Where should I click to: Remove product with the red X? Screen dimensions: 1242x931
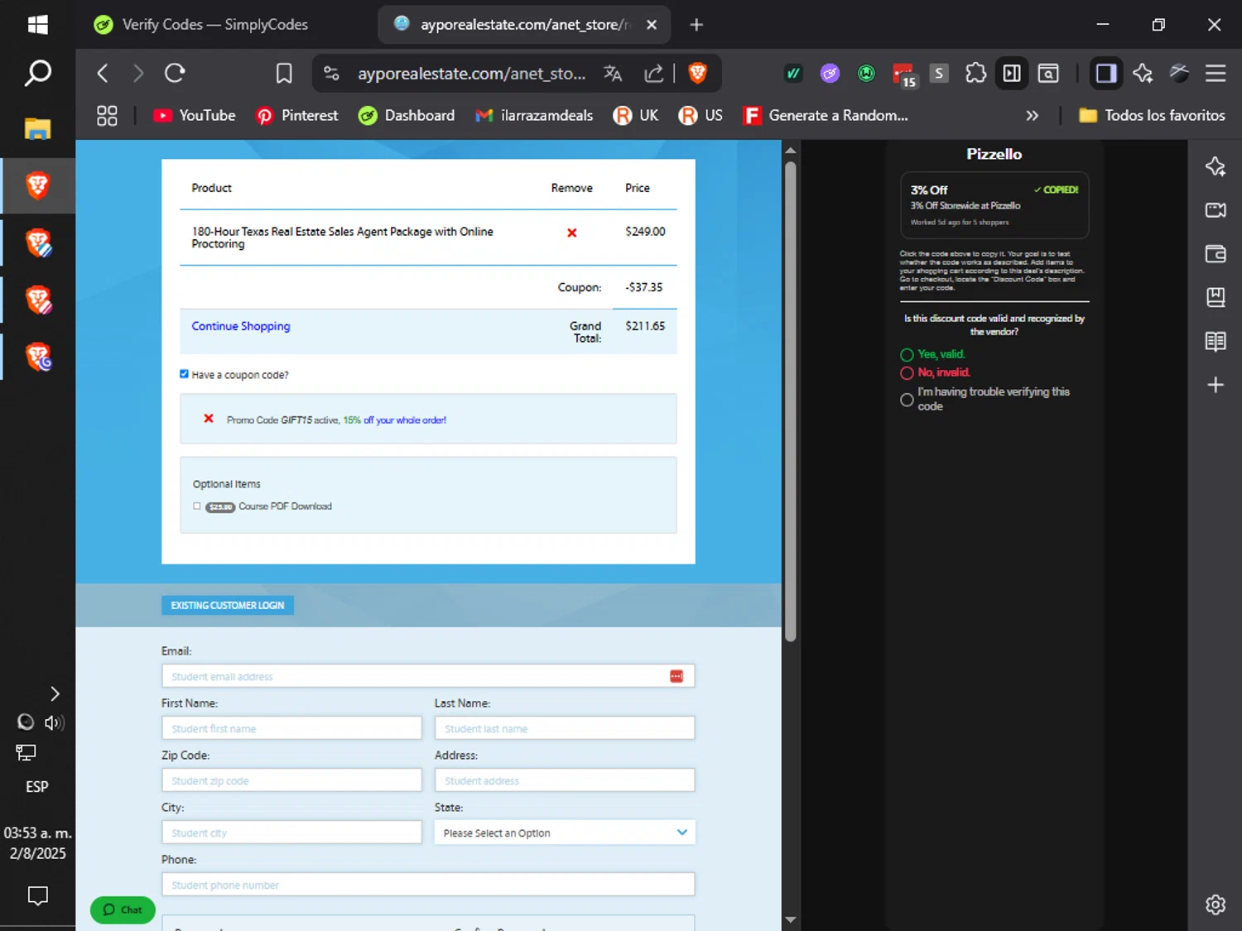click(x=571, y=233)
